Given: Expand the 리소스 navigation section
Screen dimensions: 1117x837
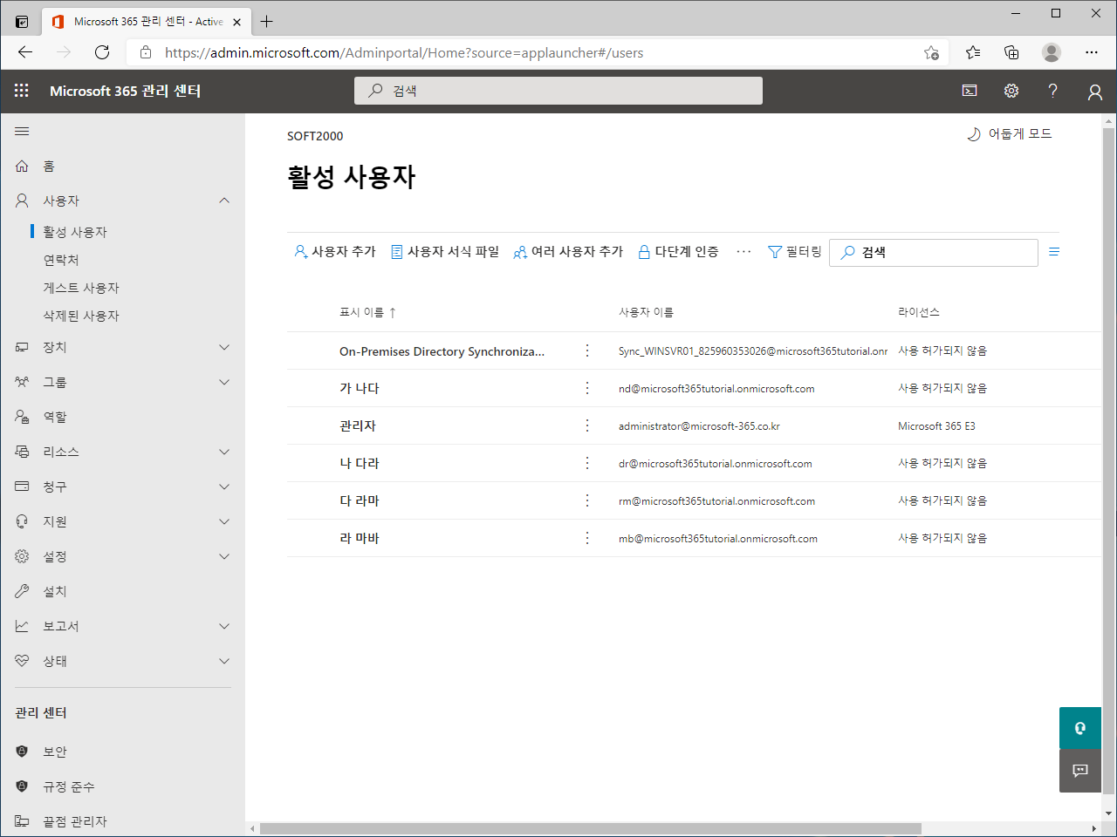Looking at the screenshot, I should point(224,452).
